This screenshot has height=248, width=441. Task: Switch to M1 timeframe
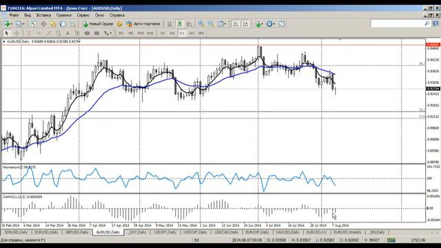click(x=121, y=33)
